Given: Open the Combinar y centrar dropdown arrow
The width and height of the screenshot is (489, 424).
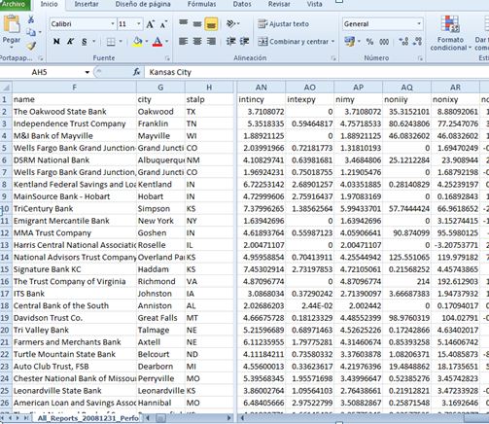Looking at the screenshot, I should pos(332,42).
